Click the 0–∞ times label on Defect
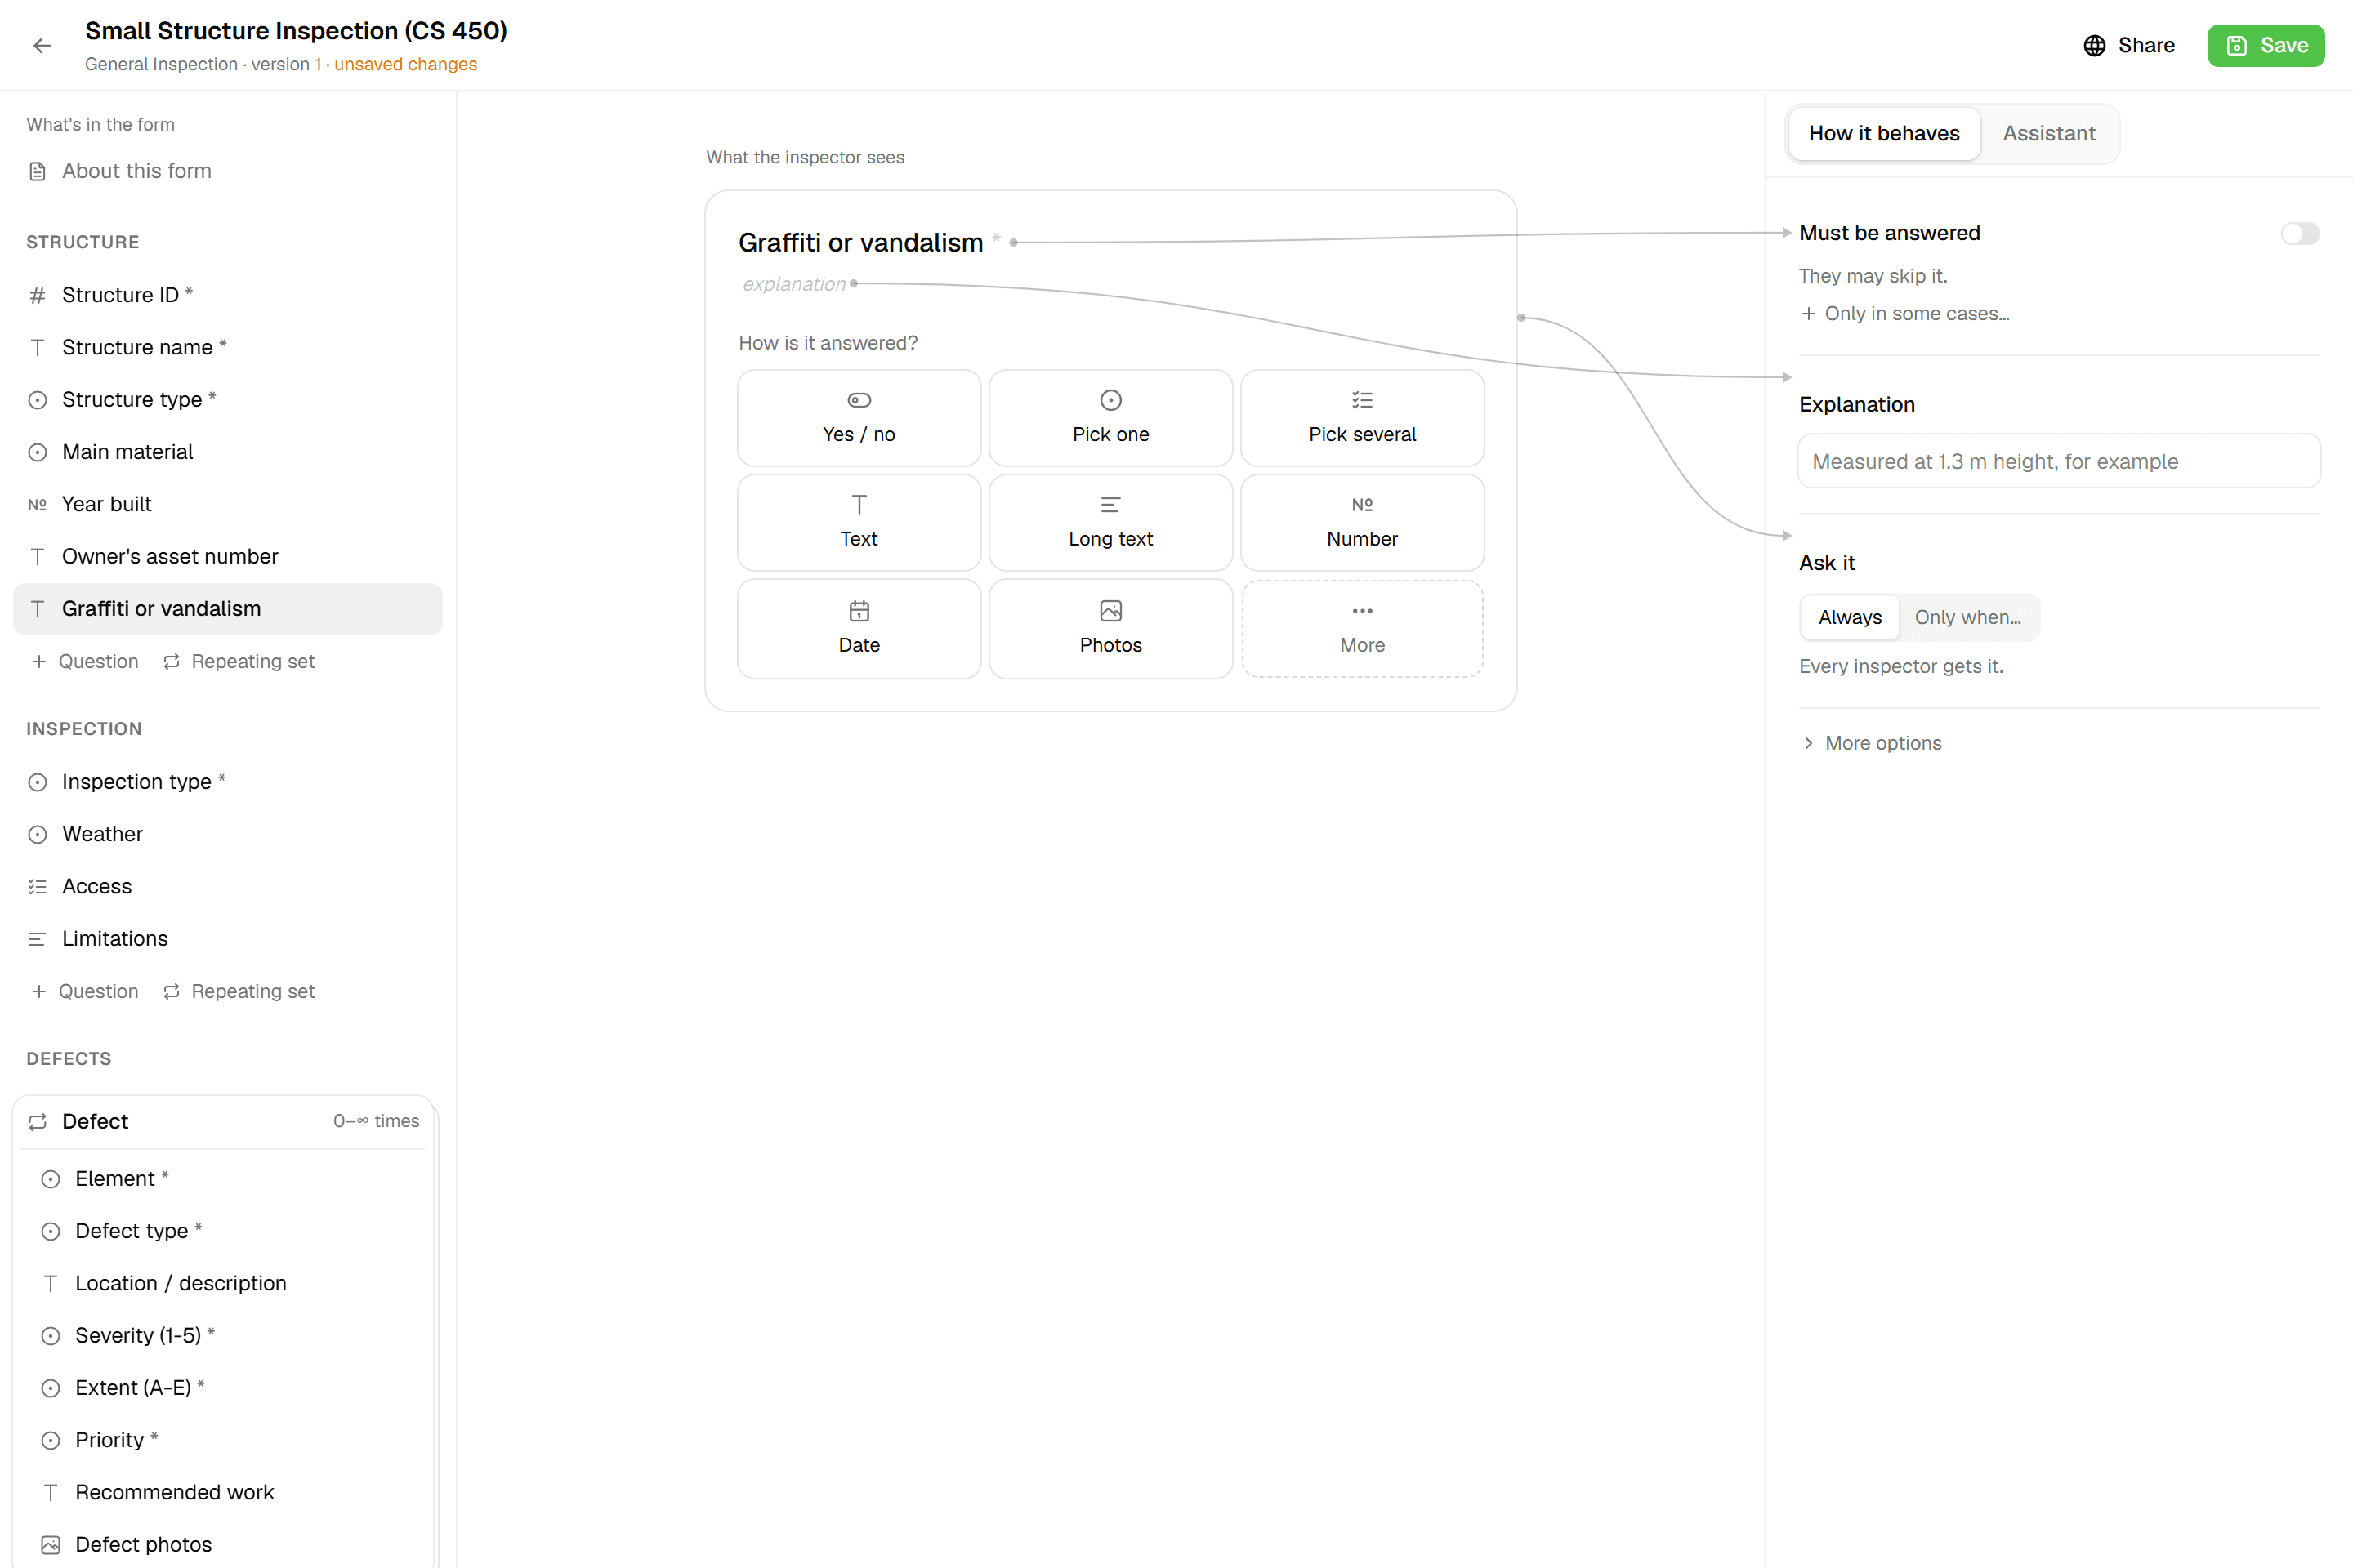 [376, 1121]
